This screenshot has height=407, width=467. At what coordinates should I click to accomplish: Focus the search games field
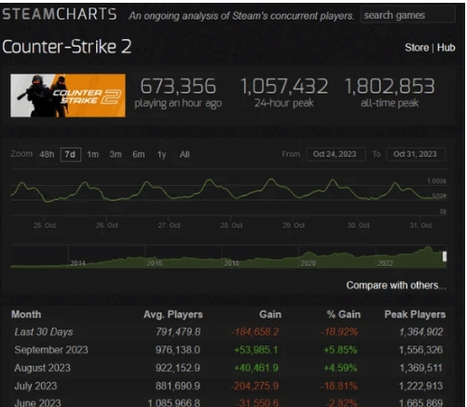click(x=407, y=15)
